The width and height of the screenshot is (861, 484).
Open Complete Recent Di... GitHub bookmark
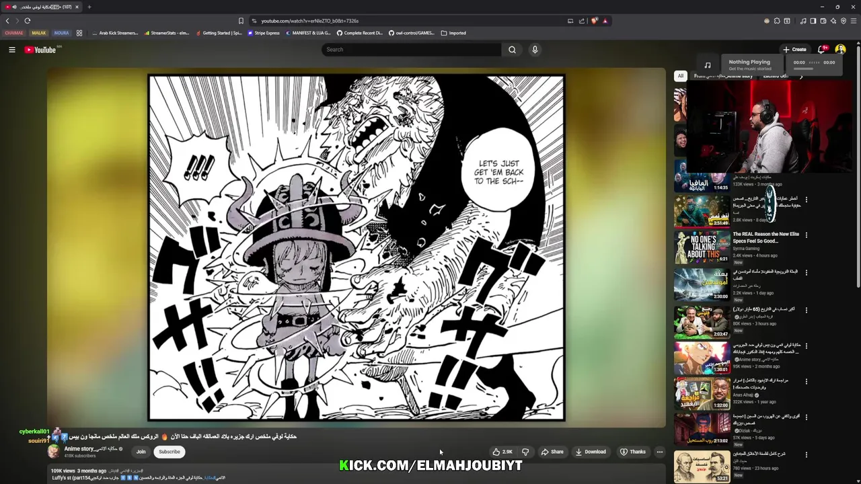click(360, 33)
